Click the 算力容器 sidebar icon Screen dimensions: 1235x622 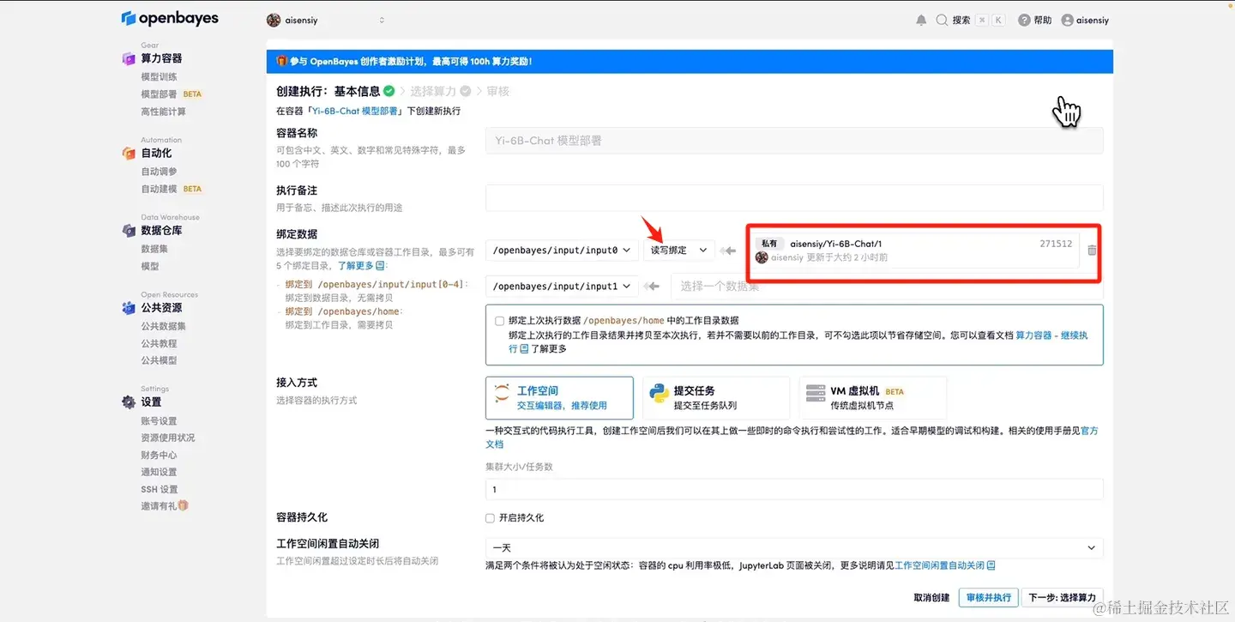pyautogui.click(x=129, y=59)
